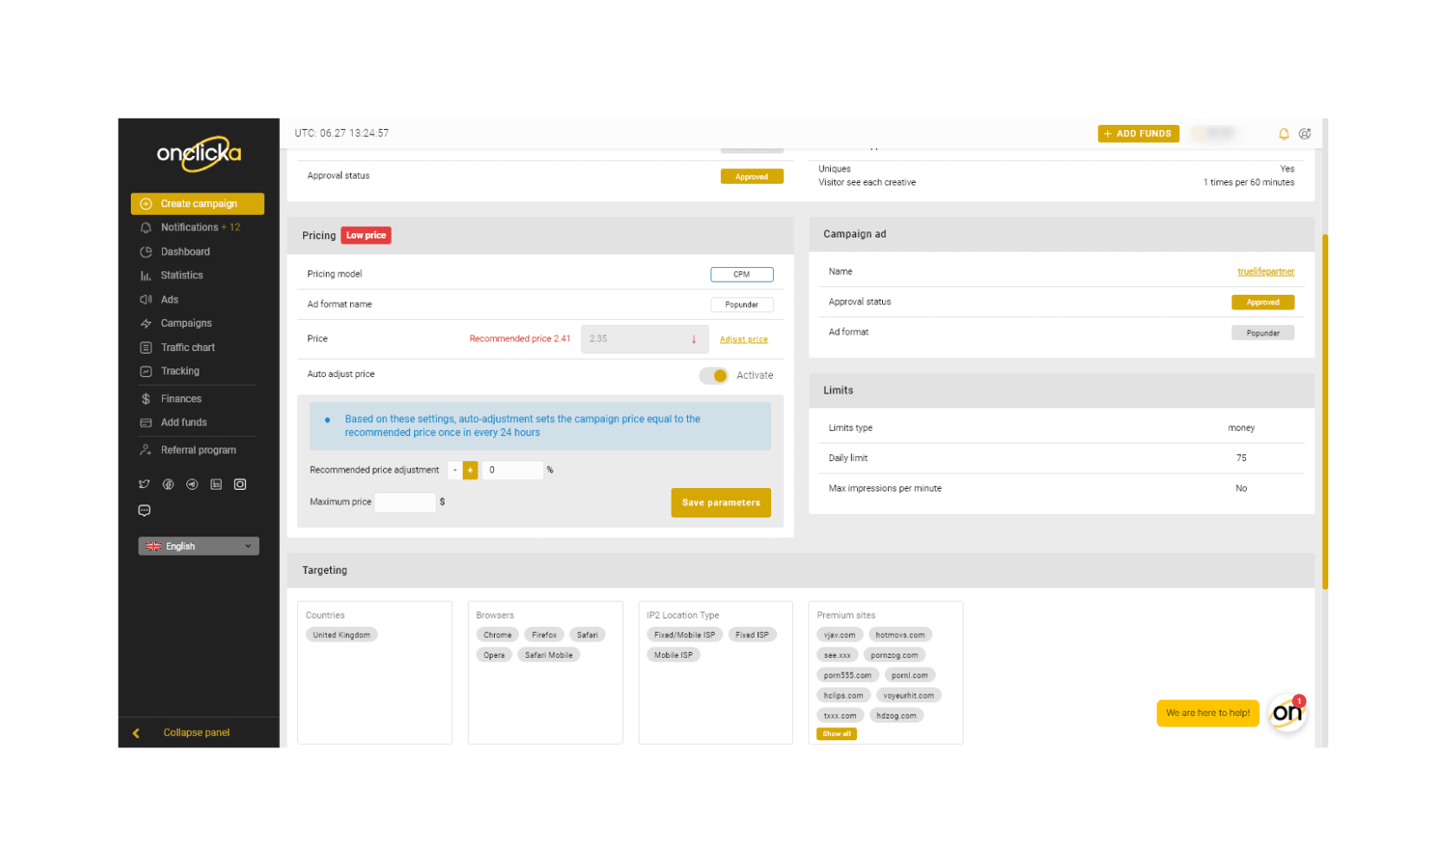Open Traffic chart from the sidebar

click(x=187, y=348)
